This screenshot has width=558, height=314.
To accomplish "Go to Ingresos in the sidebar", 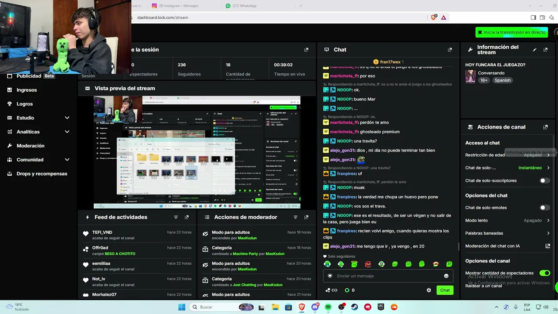I will (x=27, y=90).
